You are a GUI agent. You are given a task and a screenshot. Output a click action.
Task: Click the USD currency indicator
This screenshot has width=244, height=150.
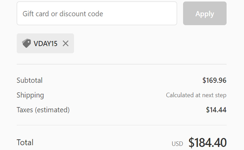point(178,144)
